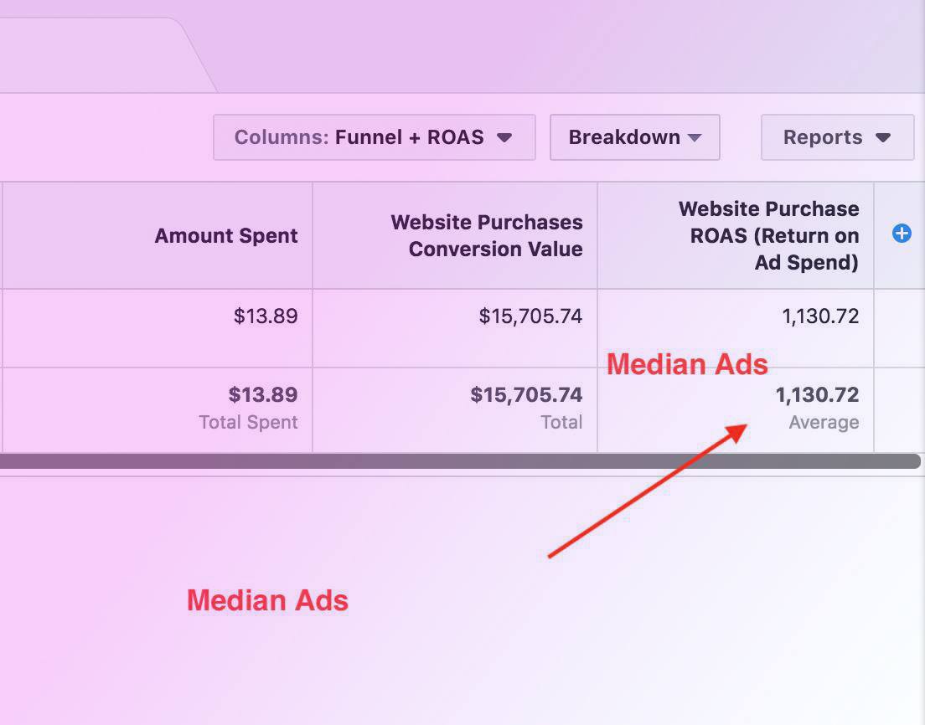Click the Breakdown caret arrow icon
This screenshot has height=725, width=925.
(x=695, y=138)
